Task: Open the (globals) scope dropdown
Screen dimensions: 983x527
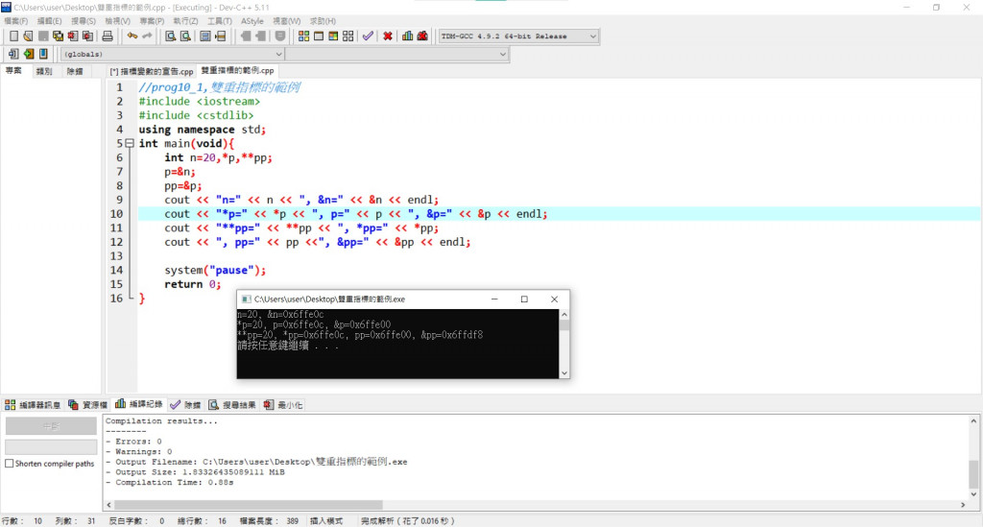Action: click(173, 54)
